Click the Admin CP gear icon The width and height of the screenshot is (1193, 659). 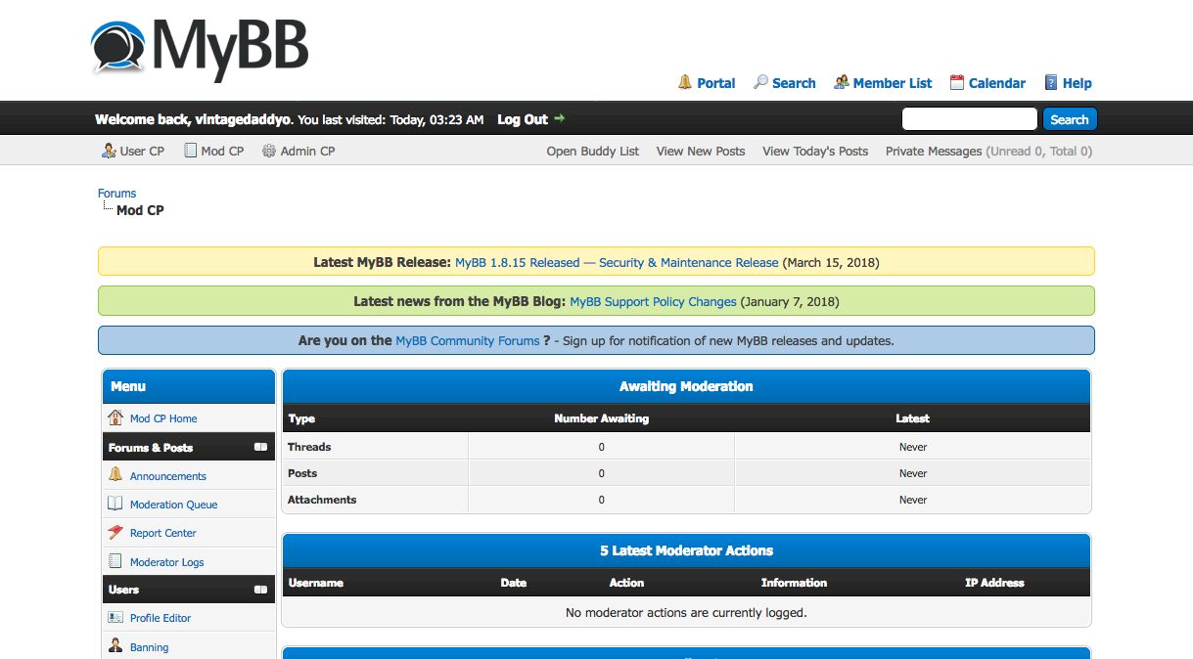269,151
